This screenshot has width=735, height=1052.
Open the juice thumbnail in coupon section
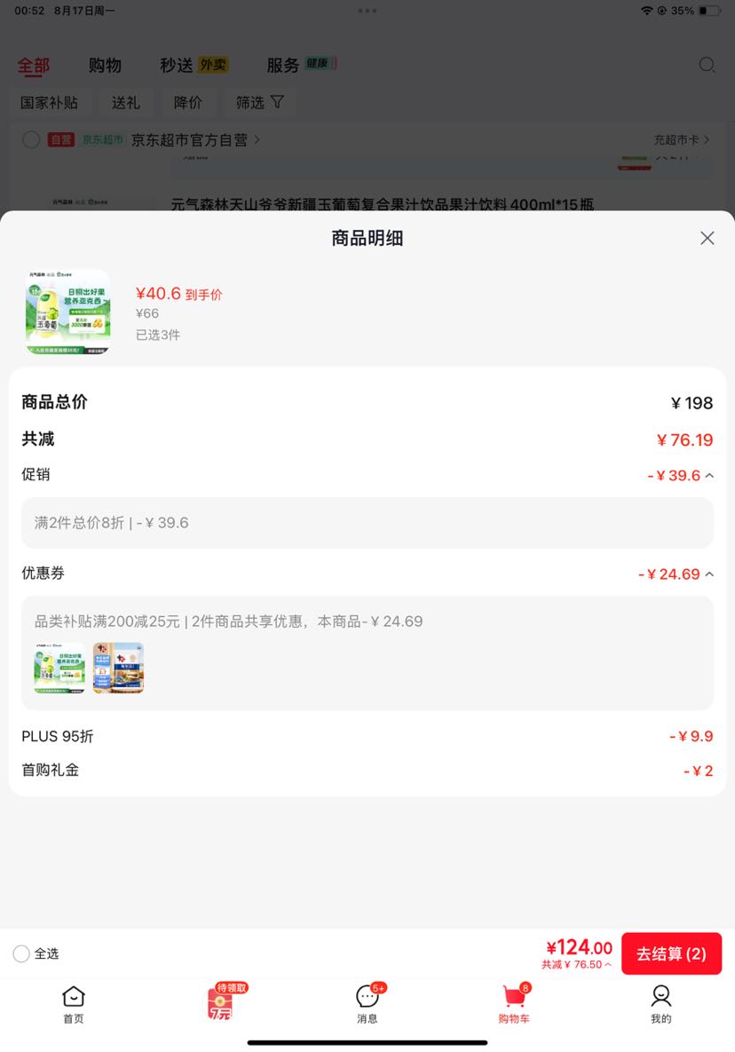(x=59, y=668)
